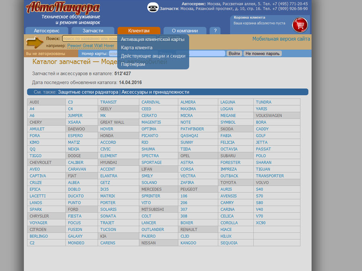
Task: Click the Войти login button
Action: point(234,53)
